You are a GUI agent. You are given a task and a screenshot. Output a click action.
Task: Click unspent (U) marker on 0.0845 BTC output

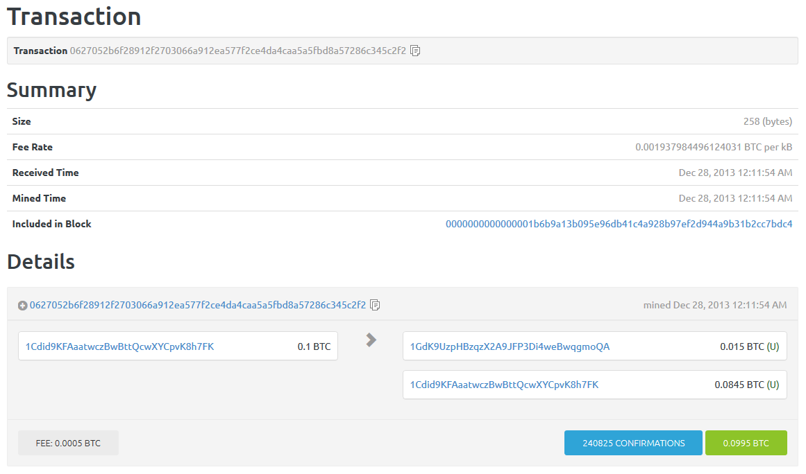pos(773,385)
